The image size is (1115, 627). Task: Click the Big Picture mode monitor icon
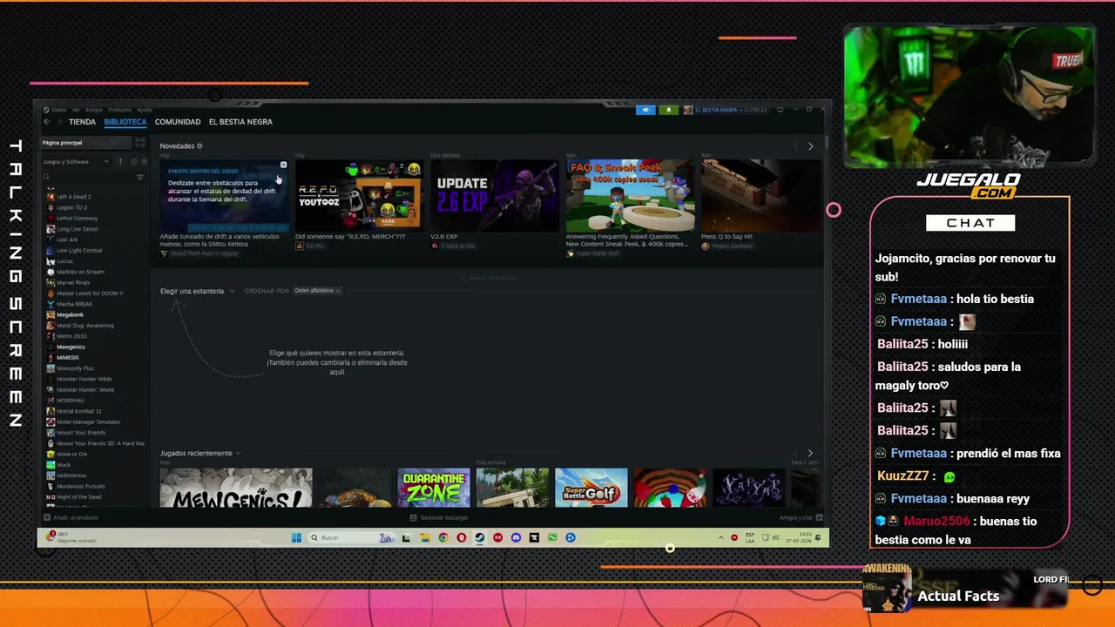[780, 110]
